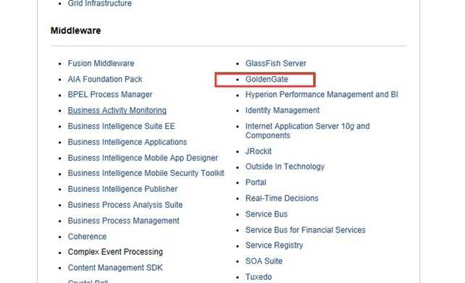Image resolution: width=465 pixels, height=283 pixels.
Task: Select Business Intelligence Suite EE
Action: coord(121,126)
